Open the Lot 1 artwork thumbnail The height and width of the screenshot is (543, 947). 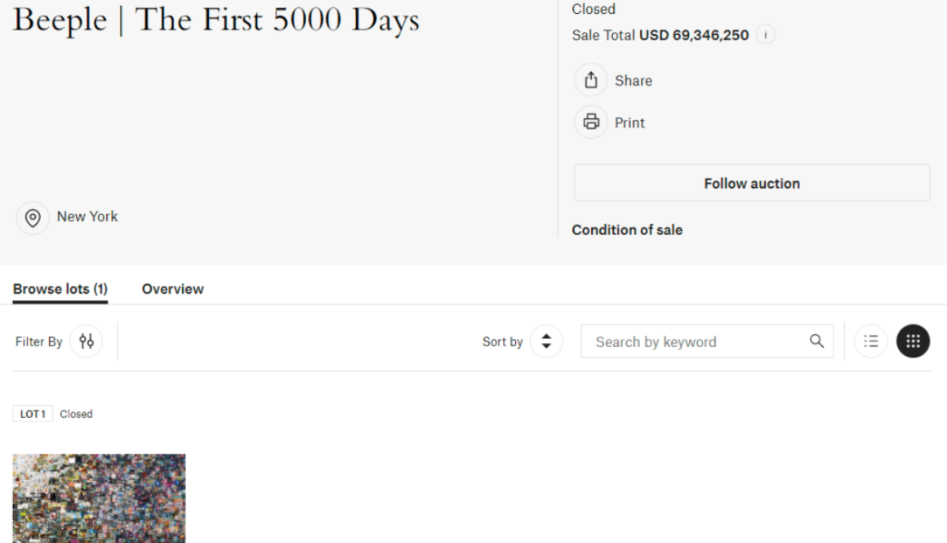coord(99,498)
